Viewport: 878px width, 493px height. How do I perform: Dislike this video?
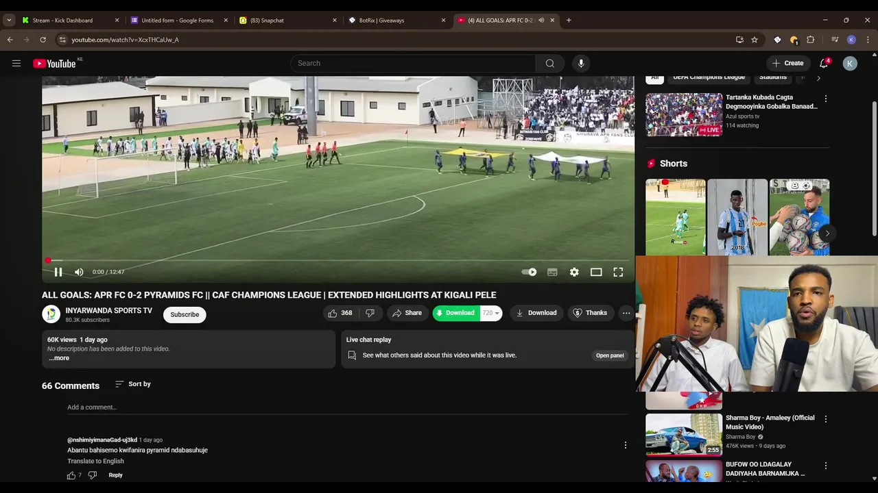(x=370, y=313)
